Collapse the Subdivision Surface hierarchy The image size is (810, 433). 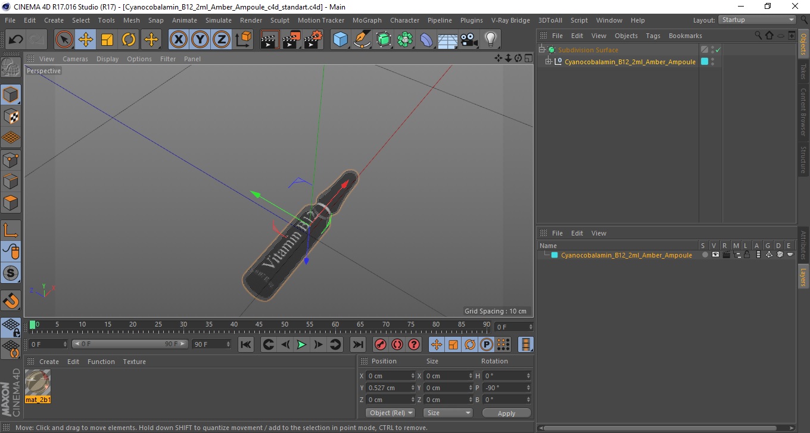(542, 50)
